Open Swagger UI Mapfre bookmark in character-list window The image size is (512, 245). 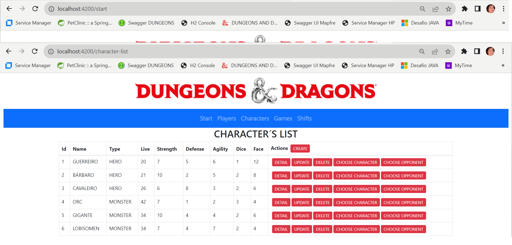(309, 65)
